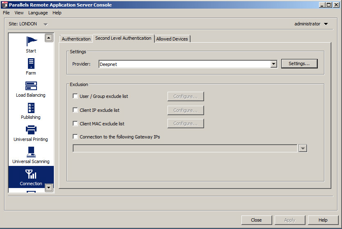This screenshot has height=229, width=342.
Task: Open the View menu
Action: (x=19, y=13)
